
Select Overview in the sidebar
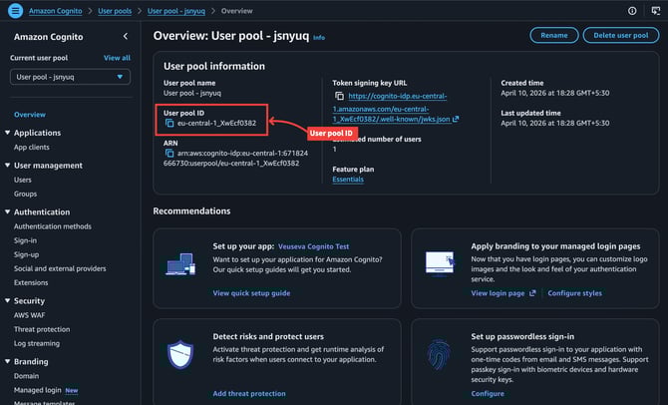pos(30,115)
